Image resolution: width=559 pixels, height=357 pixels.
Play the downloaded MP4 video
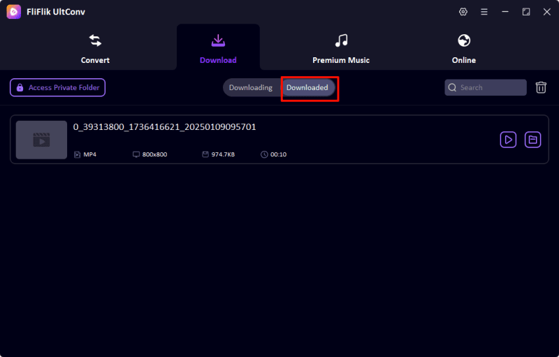click(x=508, y=140)
